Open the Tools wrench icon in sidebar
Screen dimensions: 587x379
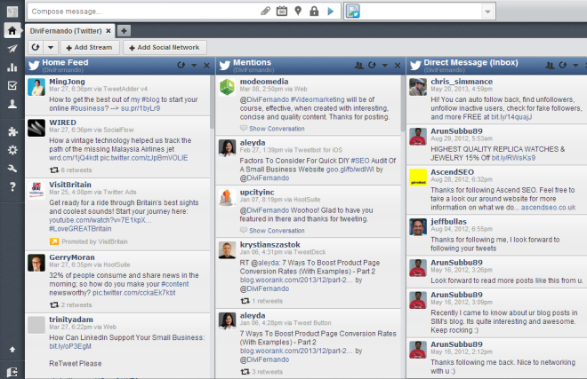[12, 169]
